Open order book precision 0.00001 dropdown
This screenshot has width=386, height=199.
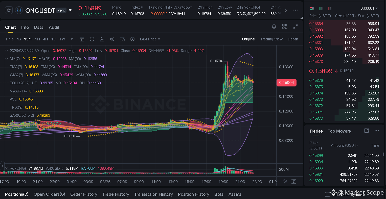pos(369,8)
